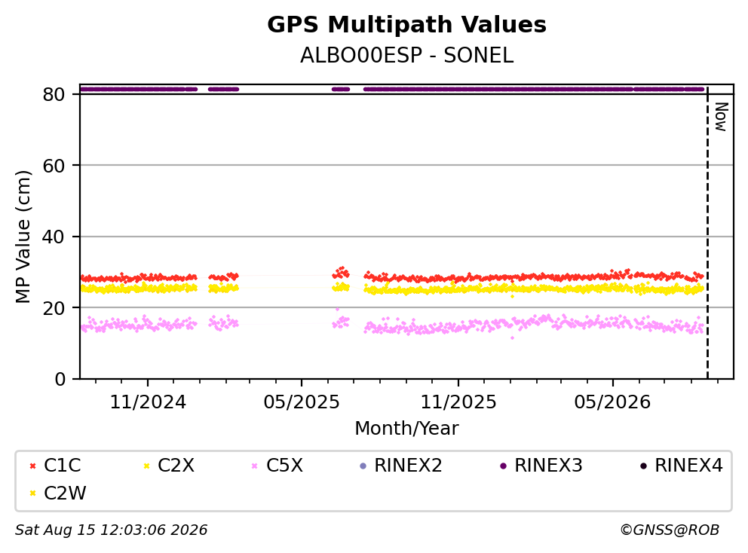Click the red C1C legend marker

[32, 466]
